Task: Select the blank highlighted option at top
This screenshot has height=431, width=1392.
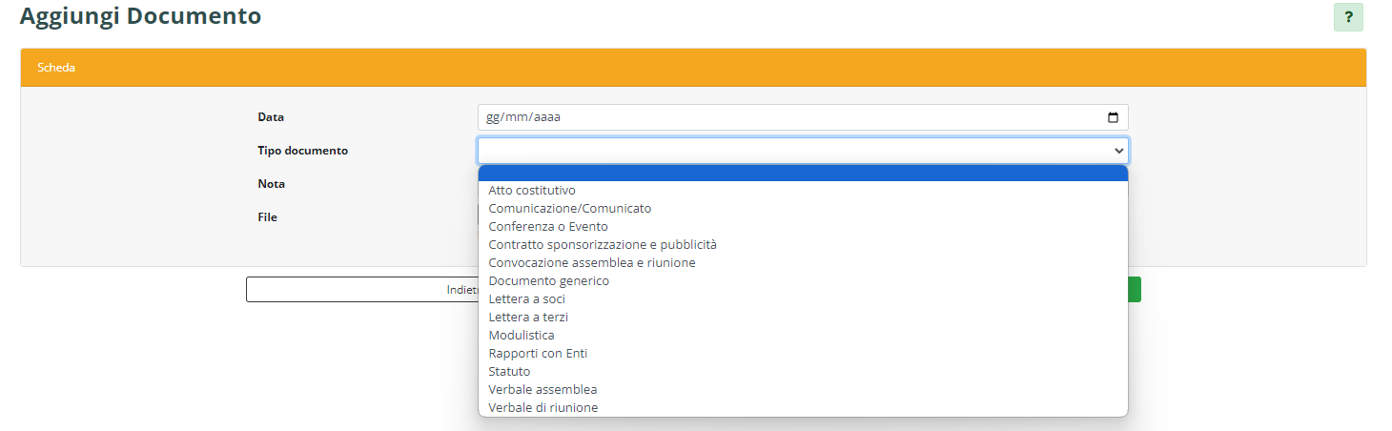Action: tap(801, 173)
